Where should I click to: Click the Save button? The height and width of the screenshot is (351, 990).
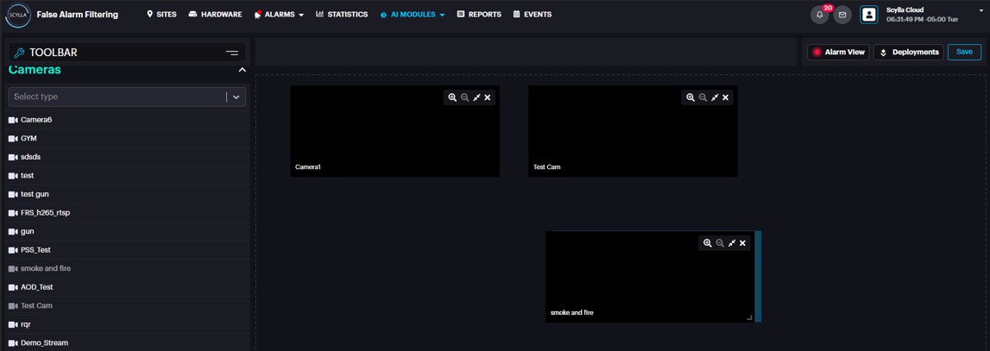click(964, 52)
